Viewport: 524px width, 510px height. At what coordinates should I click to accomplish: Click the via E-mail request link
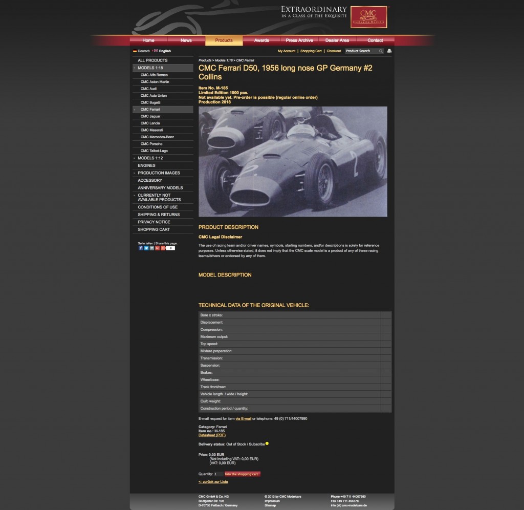click(243, 419)
